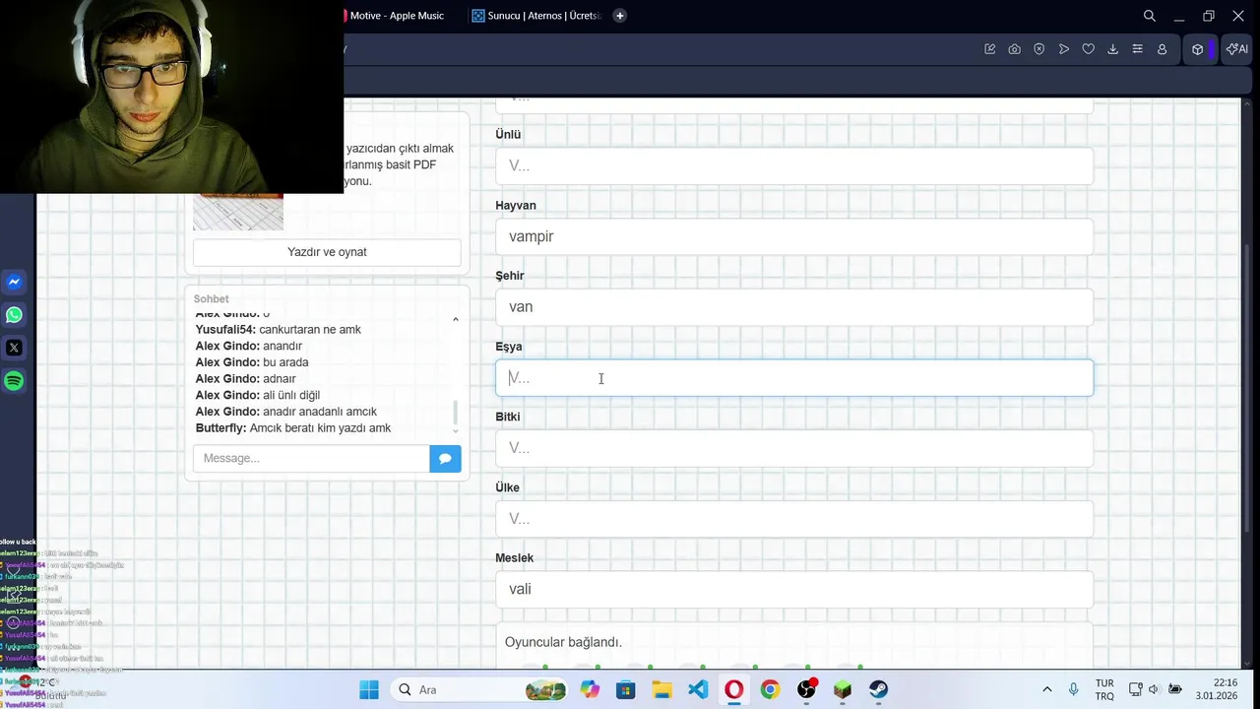Bookmark the page with the heart icon

coord(1089,49)
